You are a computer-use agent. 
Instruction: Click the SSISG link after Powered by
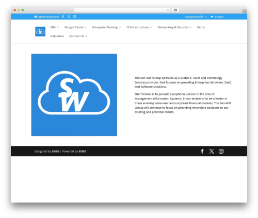(83, 152)
